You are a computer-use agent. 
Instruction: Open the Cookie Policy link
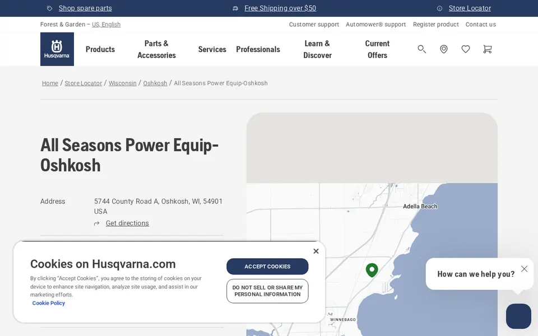48,303
